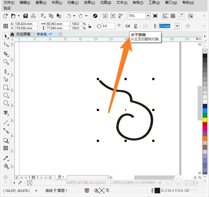Screen dimensions: 209x197
Task: Expand the document palette flyout arrow
Action: pyautogui.click(x=15, y=183)
